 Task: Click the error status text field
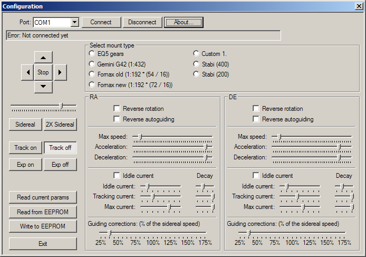tap(143, 35)
